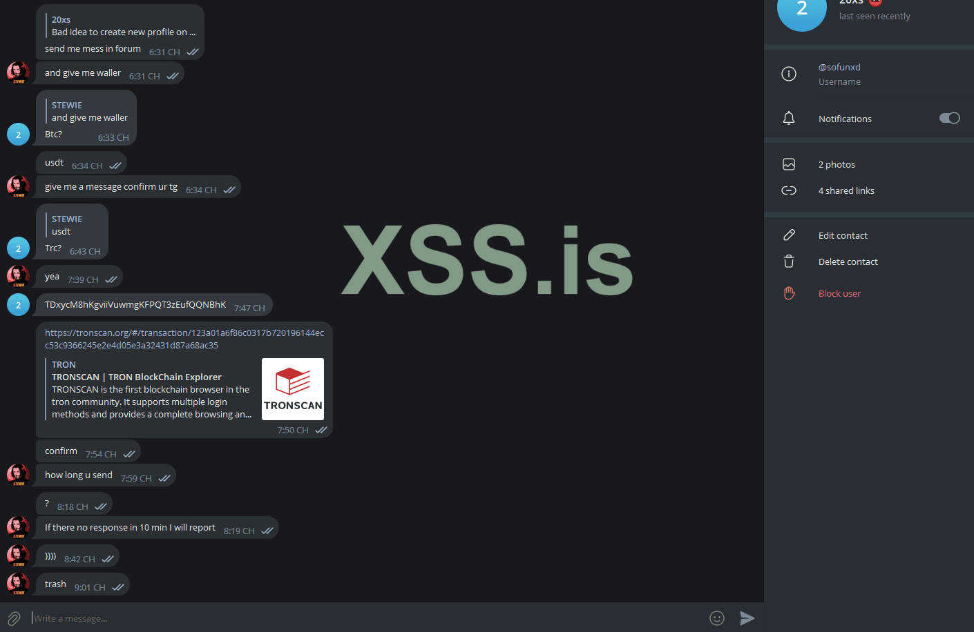Screen dimensions: 974x632
Task: Jump to quoted 'and give me waller' reply
Action: (87, 111)
